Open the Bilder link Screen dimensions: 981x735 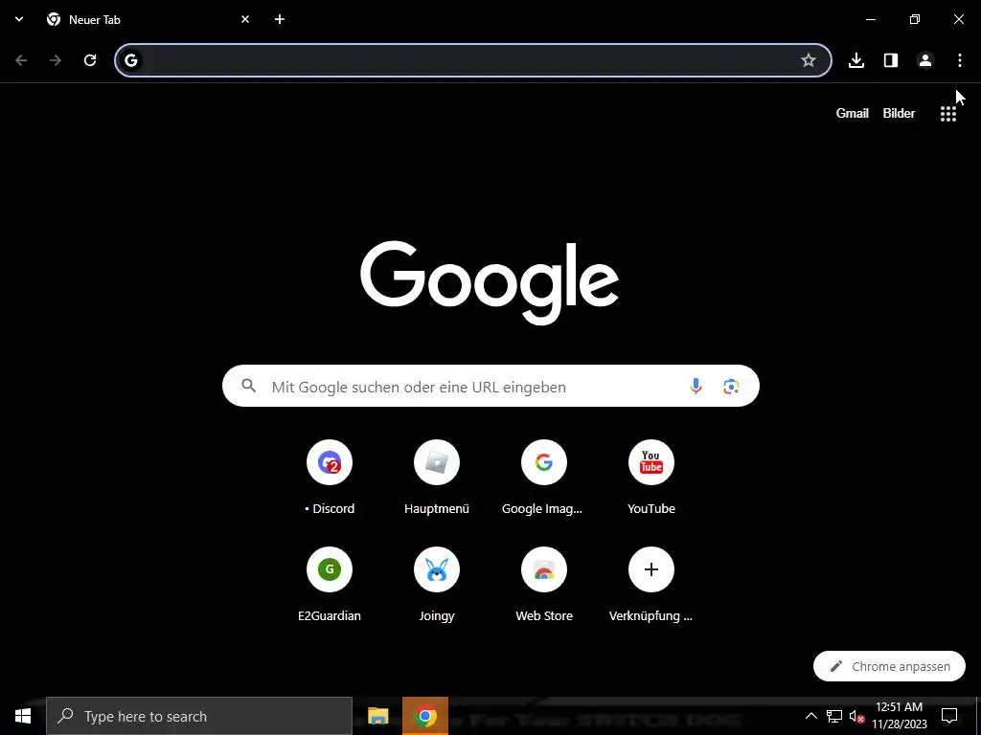point(899,113)
